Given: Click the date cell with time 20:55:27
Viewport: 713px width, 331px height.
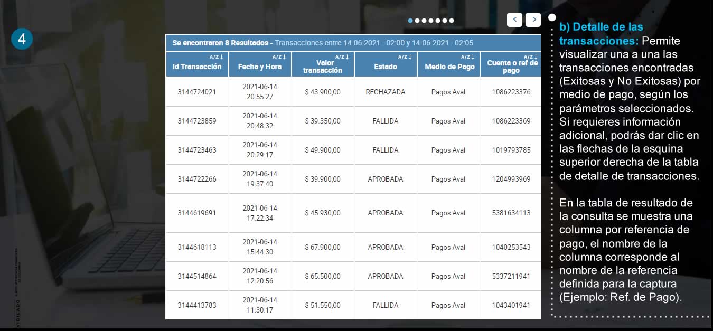Looking at the screenshot, I should pos(260,92).
